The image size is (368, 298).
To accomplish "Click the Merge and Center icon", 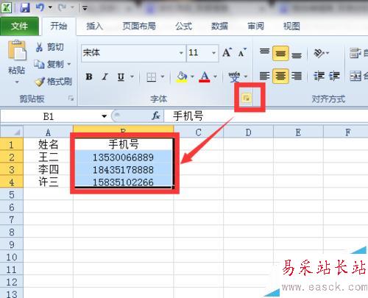I will tap(355, 77).
